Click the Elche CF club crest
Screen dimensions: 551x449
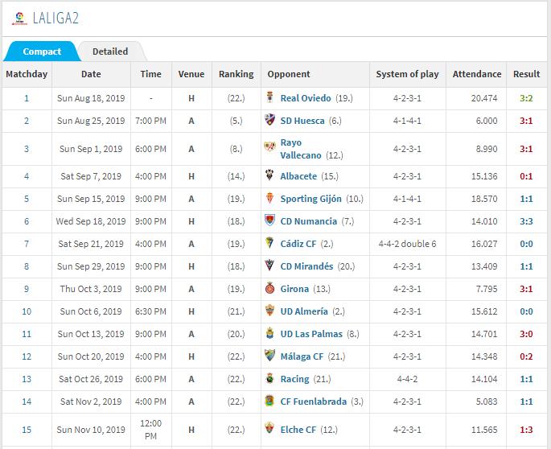[x=270, y=428]
